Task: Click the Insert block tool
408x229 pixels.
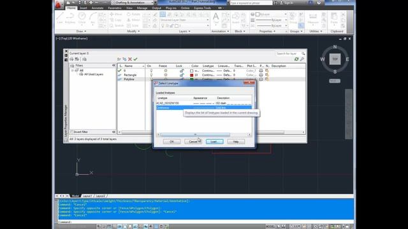Action: click(x=236, y=18)
